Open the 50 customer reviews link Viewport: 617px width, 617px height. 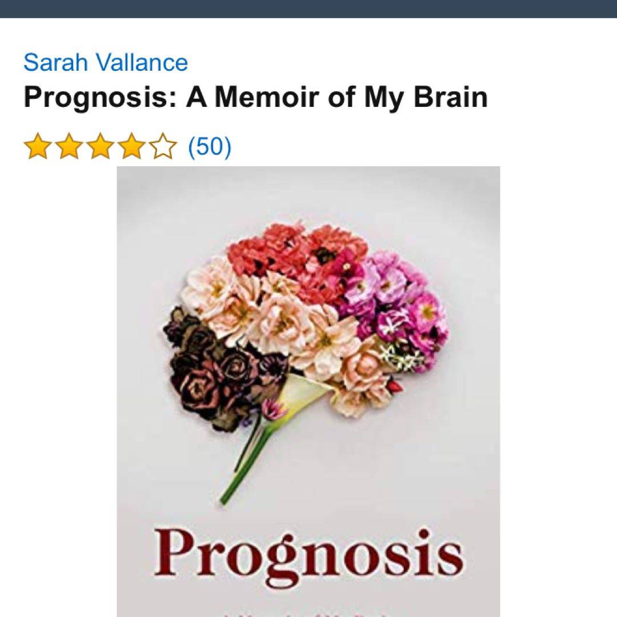click(x=210, y=146)
